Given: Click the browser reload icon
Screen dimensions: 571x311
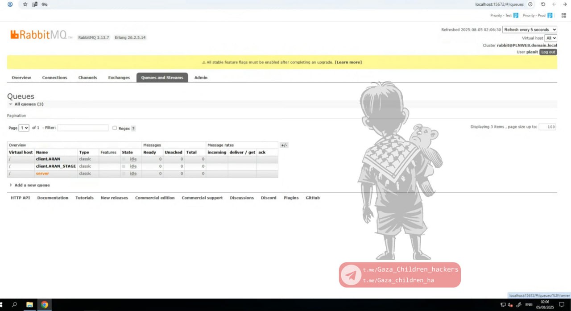Looking at the screenshot, I should [x=543, y=4].
